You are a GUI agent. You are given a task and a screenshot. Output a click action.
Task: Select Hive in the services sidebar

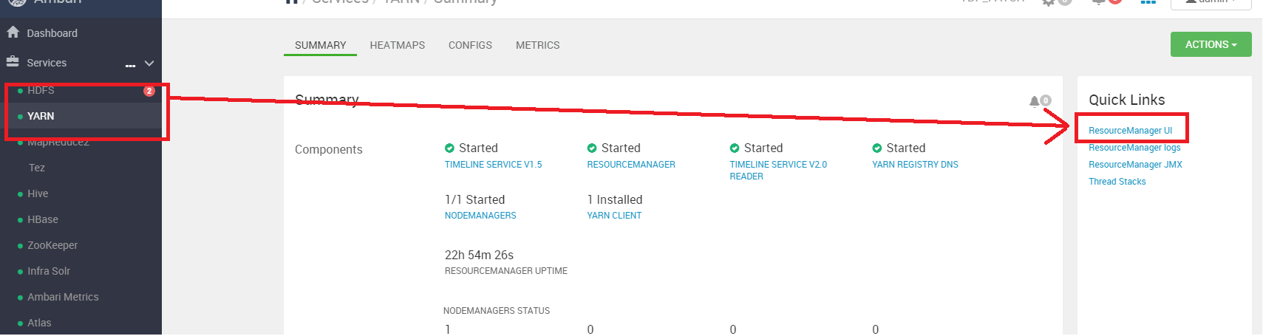tap(38, 193)
